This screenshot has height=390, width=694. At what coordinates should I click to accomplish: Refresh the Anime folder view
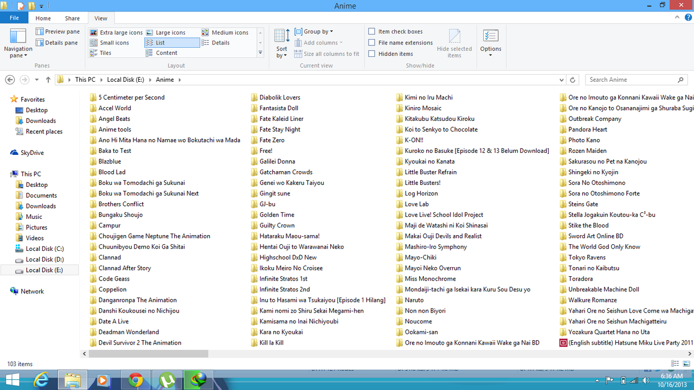[x=573, y=80]
